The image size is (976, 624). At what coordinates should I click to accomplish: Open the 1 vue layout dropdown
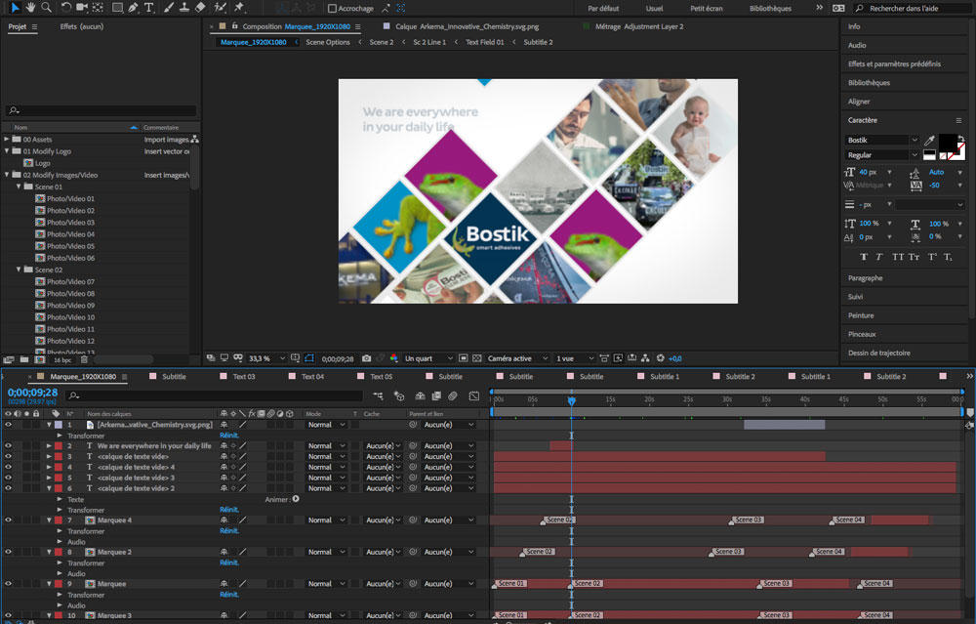click(575, 358)
